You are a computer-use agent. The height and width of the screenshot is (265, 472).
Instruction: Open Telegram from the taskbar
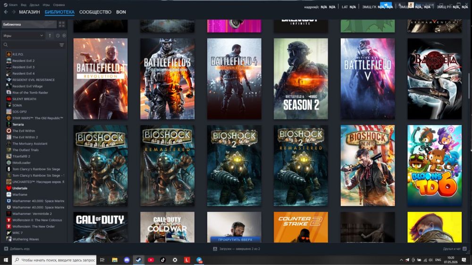pos(199,260)
